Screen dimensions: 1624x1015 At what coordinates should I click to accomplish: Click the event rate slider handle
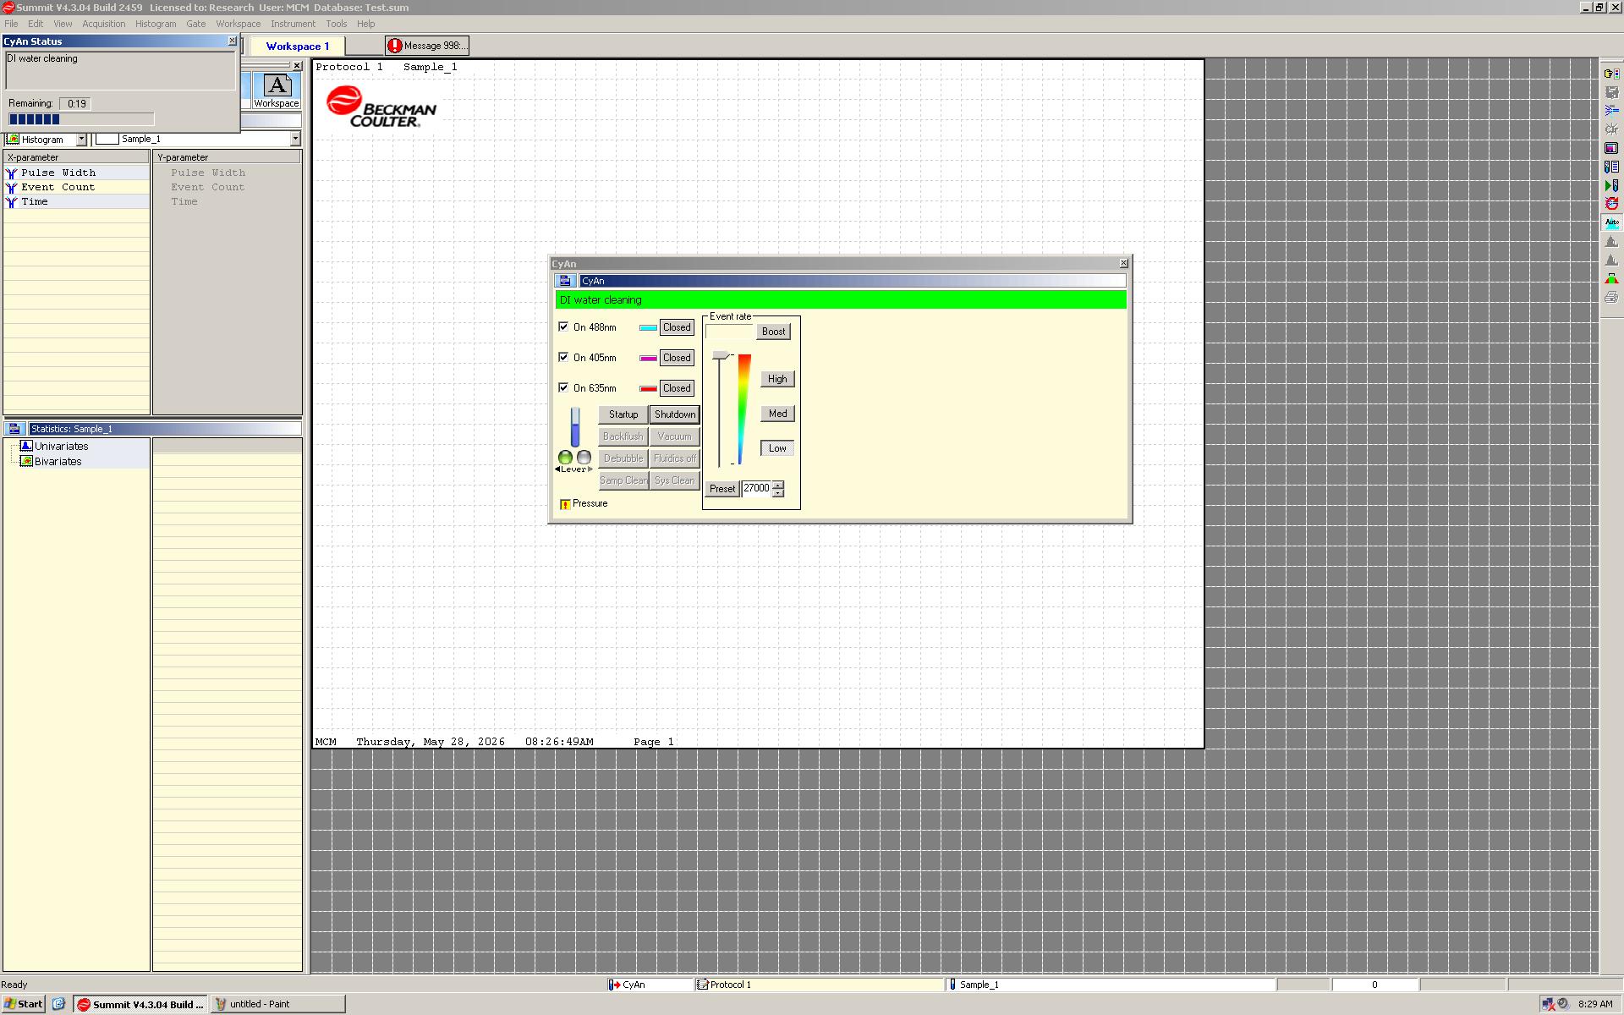[x=721, y=355]
